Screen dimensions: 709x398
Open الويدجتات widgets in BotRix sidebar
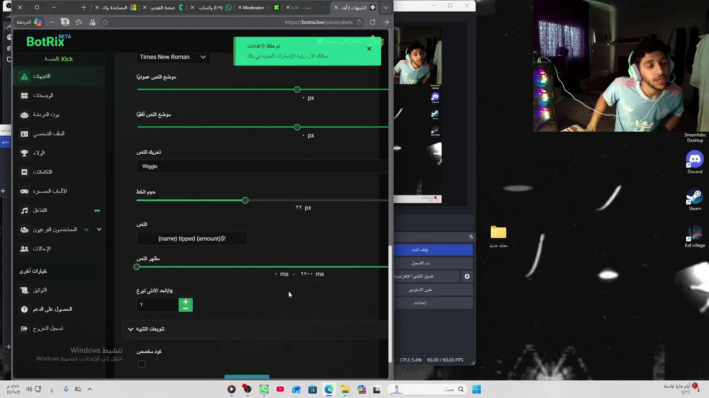pyautogui.click(x=60, y=96)
